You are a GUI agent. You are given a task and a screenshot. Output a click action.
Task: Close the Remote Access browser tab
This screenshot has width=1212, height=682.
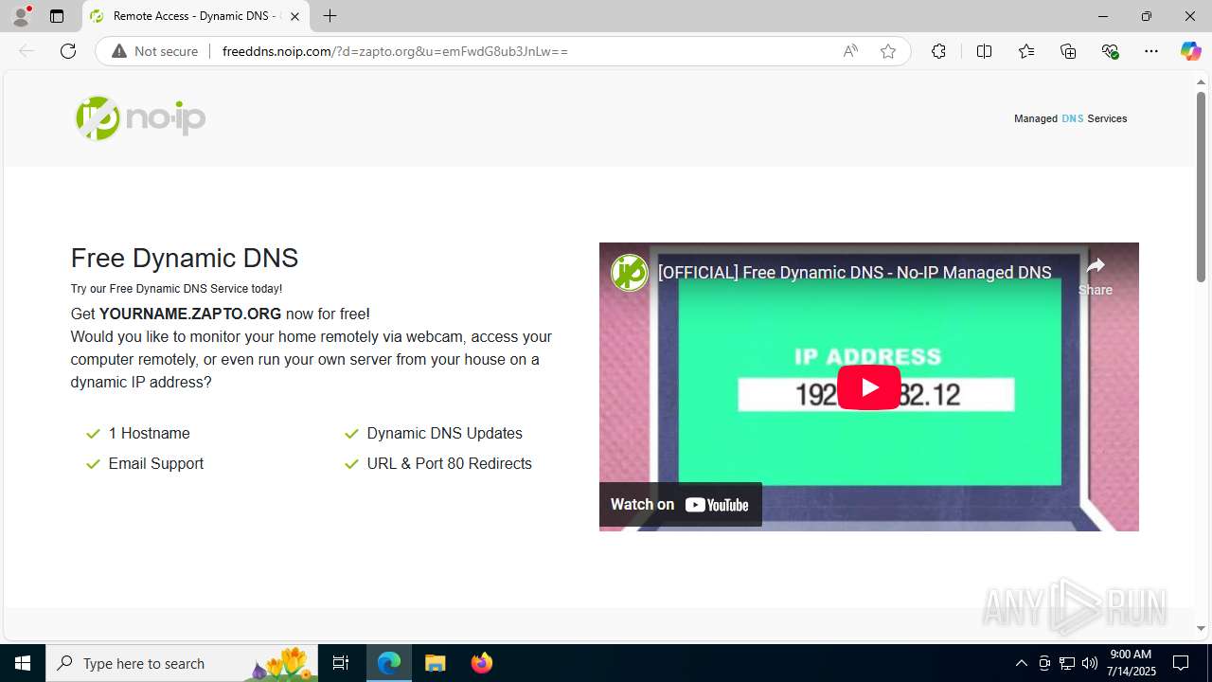(294, 16)
